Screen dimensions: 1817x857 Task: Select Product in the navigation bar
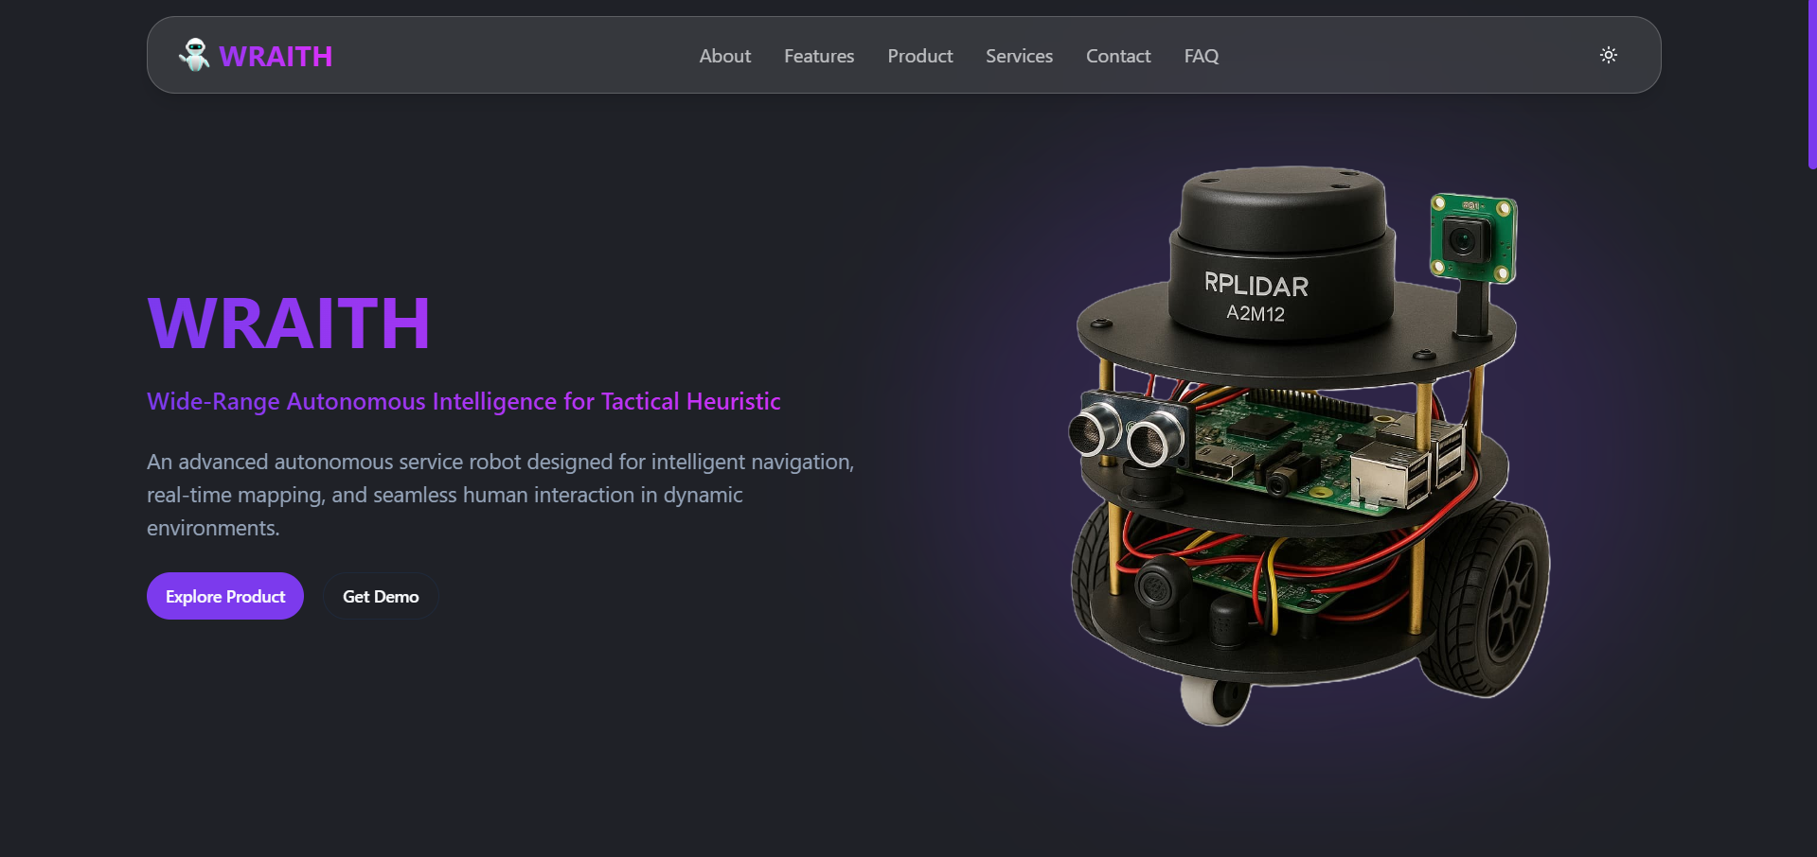tap(920, 56)
